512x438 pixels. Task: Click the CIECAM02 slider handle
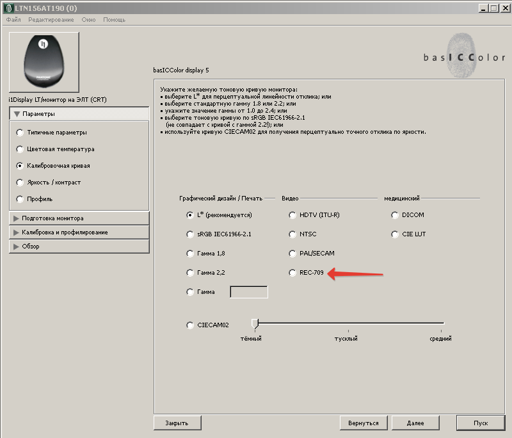[x=255, y=323]
